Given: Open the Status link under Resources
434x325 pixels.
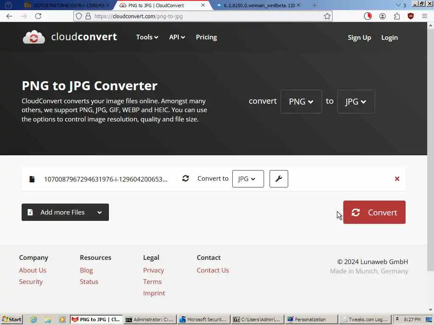Looking at the screenshot, I should click(89, 281).
